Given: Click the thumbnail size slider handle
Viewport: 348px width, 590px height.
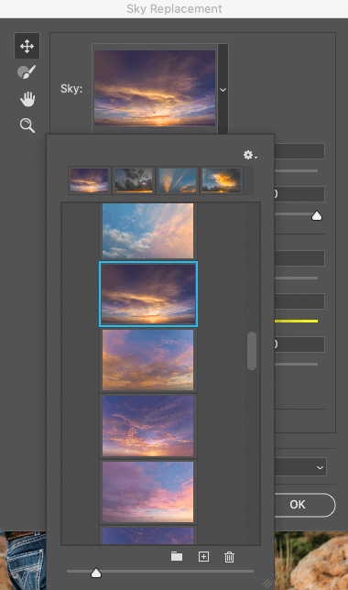Looking at the screenshot, I should coord(96,573).
